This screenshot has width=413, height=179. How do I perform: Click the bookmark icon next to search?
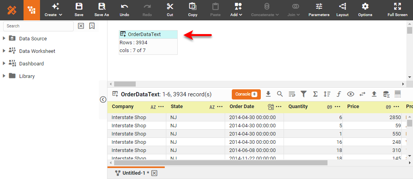(x=92, y=26)
